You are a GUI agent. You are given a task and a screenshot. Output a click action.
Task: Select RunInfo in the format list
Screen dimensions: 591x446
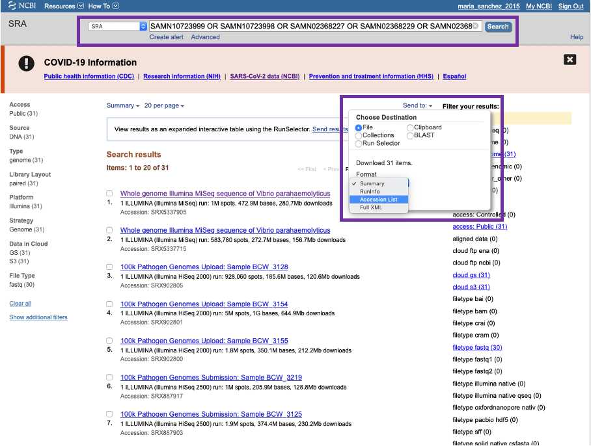(370, 192)
